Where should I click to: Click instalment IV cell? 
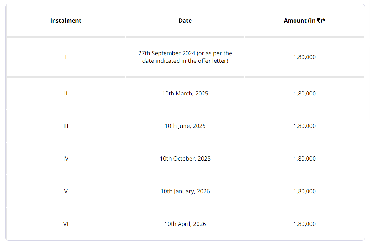click(66, 159)
